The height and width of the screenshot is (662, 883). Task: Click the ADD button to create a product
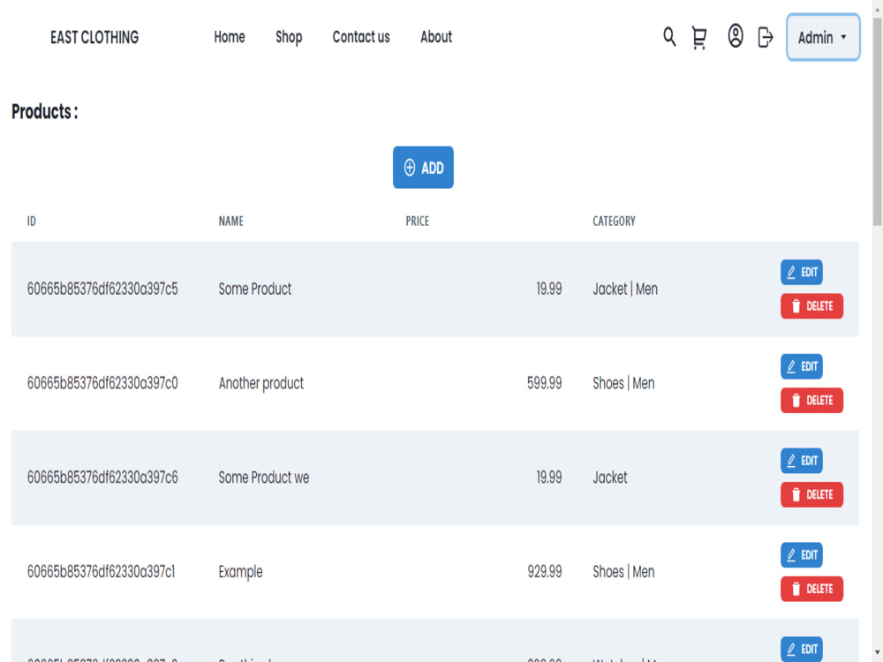point(423,167)
